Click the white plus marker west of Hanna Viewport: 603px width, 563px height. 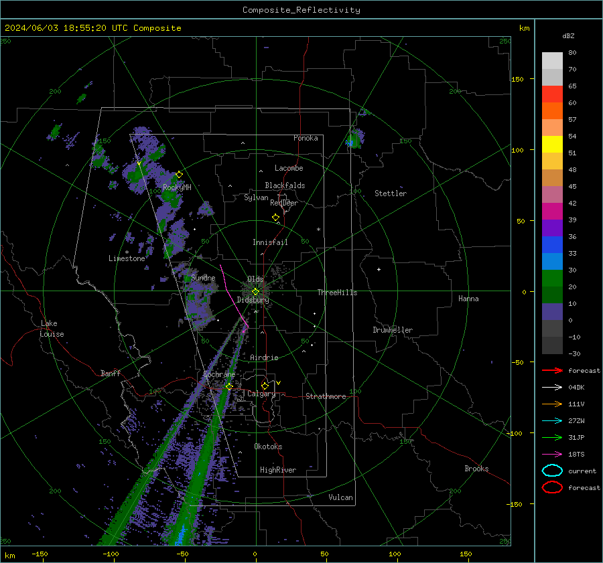point(379,269)
